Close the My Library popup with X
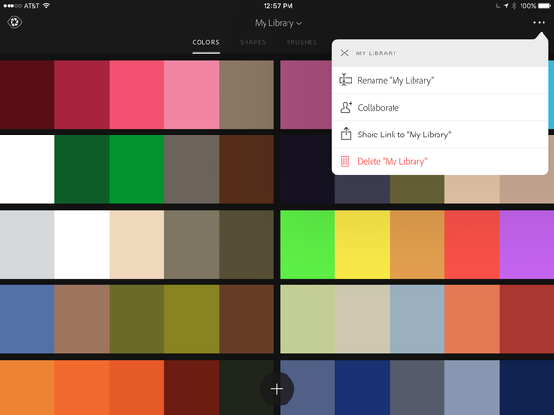 click(x=344, y=52)
